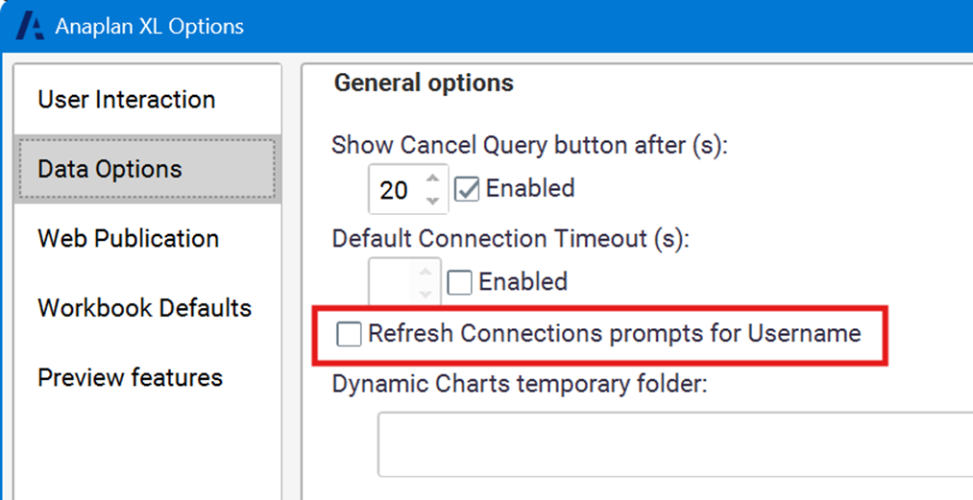Click the General options heading
This screenshot has width=973, height=500.
pos(424,83)
